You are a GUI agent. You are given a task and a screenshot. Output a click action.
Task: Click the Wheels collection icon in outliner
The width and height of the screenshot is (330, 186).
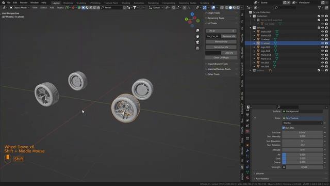click(254, 27)
